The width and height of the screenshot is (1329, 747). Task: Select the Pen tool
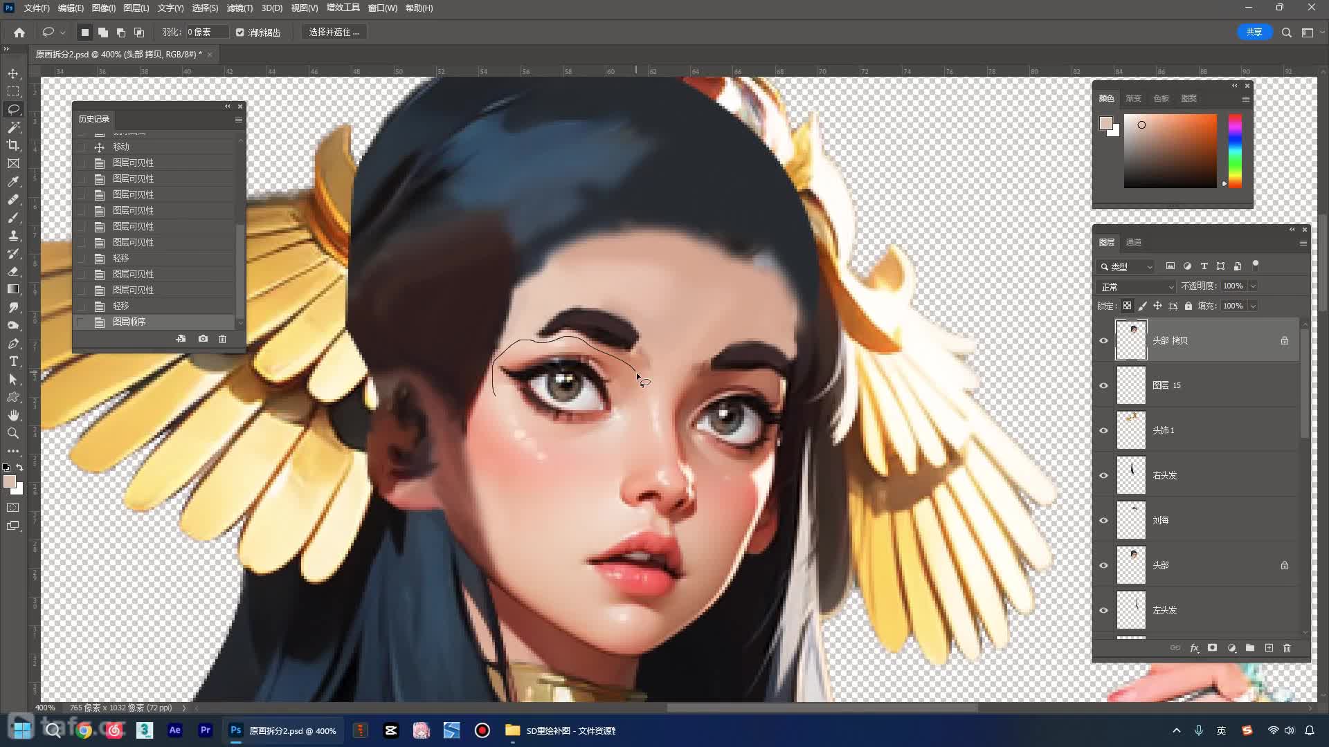coord(13,343)
